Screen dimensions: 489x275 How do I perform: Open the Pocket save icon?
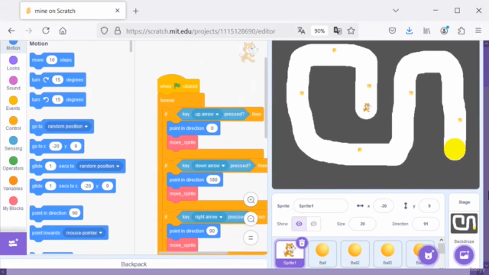point(392,31)
